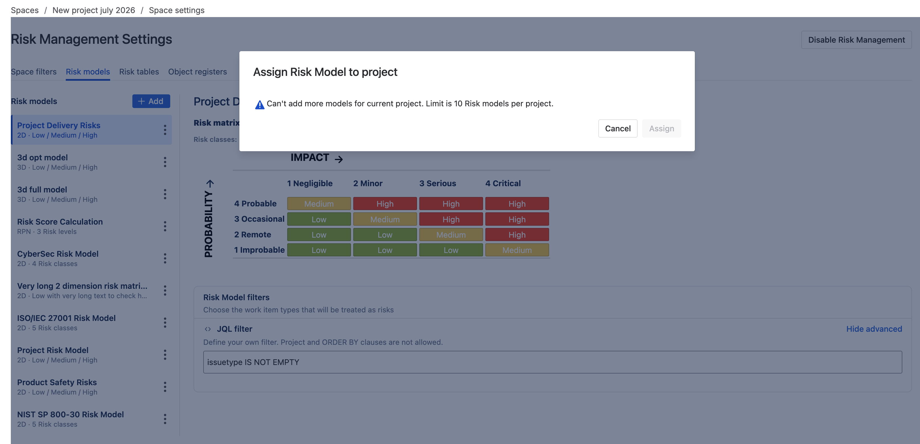Switch to Object registers tab
920x444 pixels.
198,72
